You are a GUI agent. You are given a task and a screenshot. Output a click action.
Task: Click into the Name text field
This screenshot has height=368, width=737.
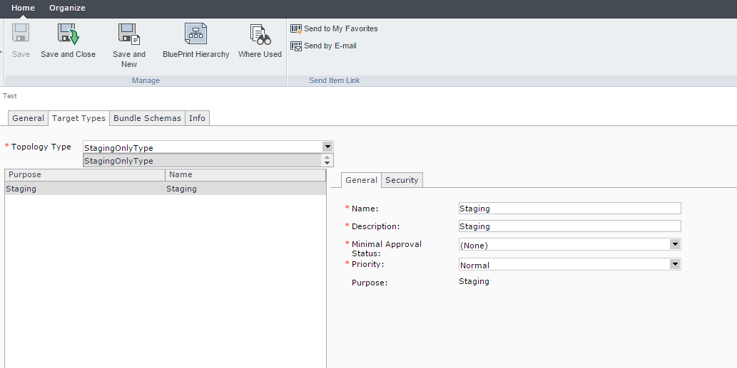tap(569, 209)
